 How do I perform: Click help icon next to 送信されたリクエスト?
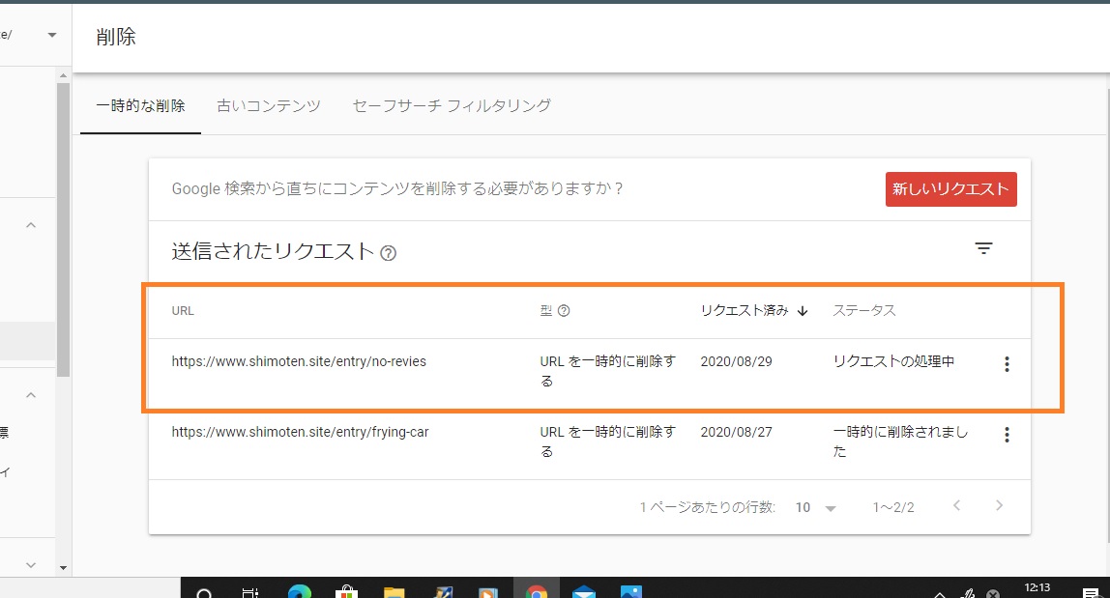point(388,253)
